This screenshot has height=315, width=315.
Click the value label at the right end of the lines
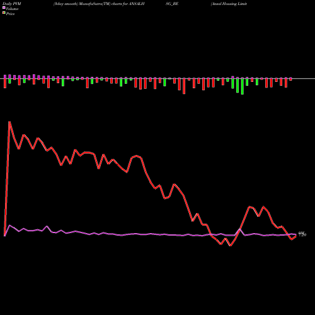pos(302,234)
